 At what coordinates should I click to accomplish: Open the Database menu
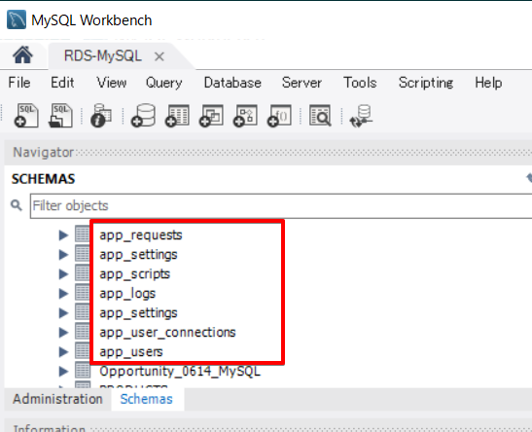[x=232, y=83]
